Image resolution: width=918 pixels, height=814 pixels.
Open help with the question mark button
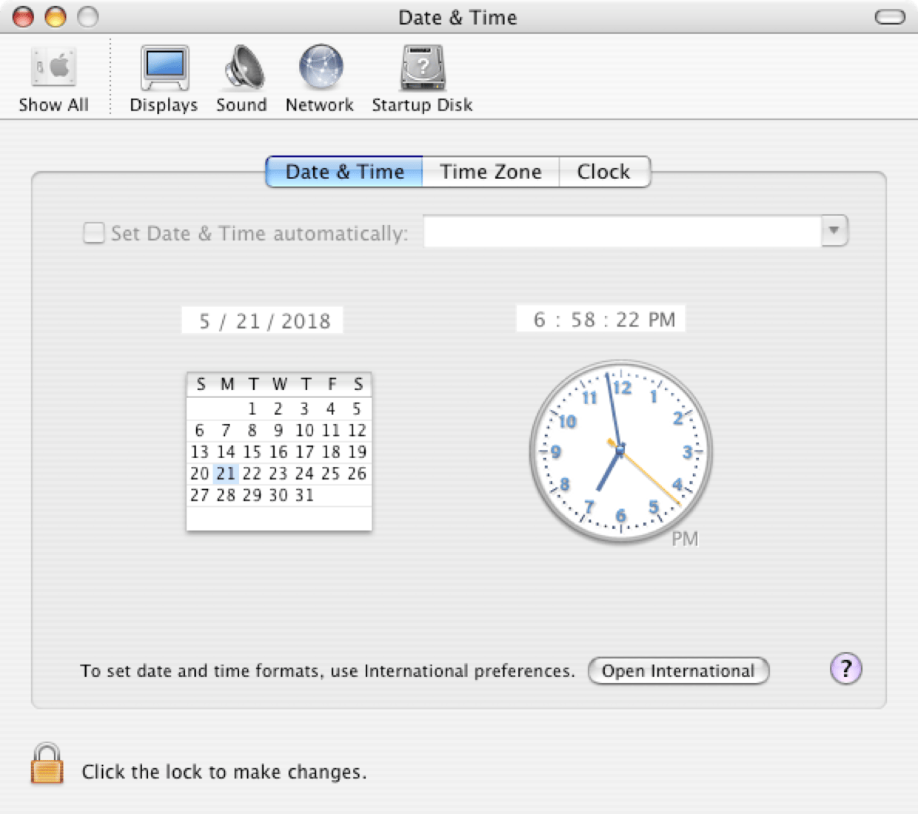click(845, 669)
